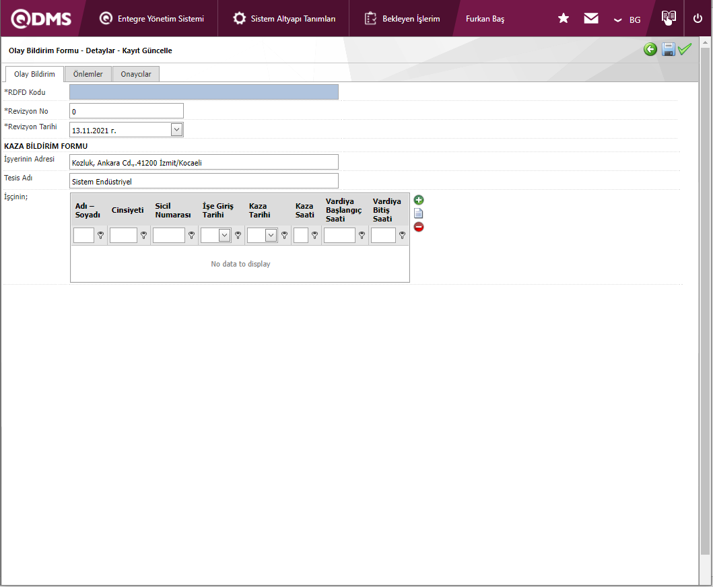Screen dimensions: 713x587
Task: Click the green back arrow icon
Action: 650,49
